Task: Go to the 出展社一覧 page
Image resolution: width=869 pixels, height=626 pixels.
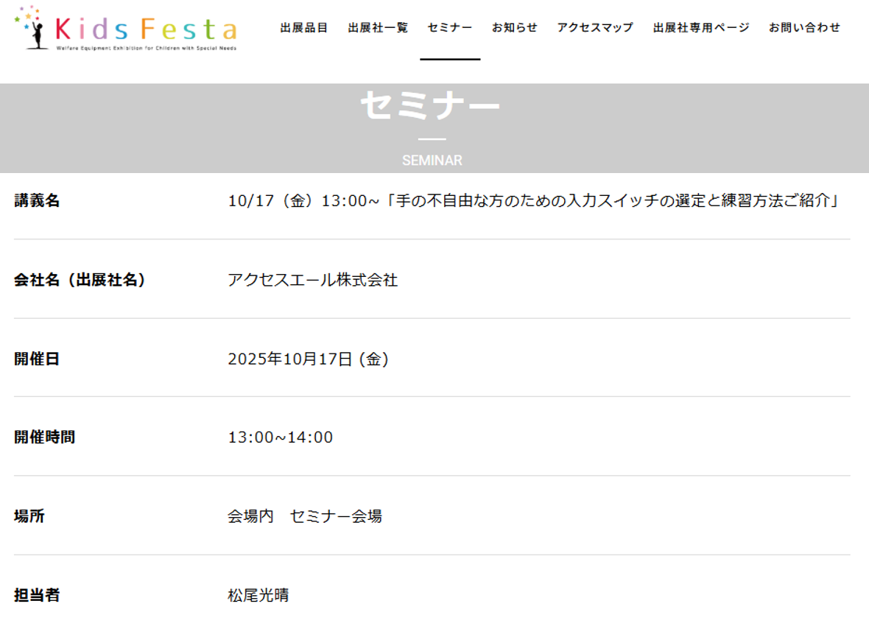Action: pyautogui.click(x=378, y=28)
